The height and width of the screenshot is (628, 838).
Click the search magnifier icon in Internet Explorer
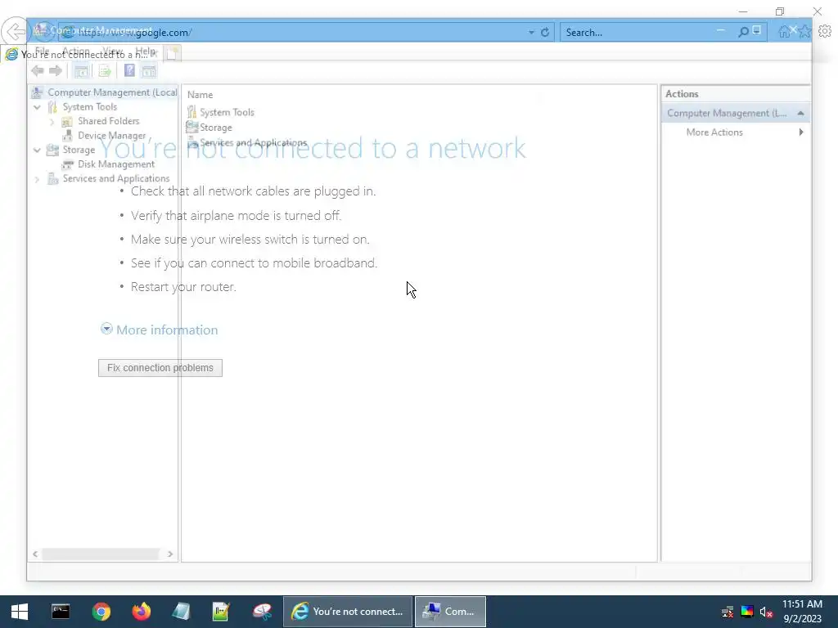(743, 32)
